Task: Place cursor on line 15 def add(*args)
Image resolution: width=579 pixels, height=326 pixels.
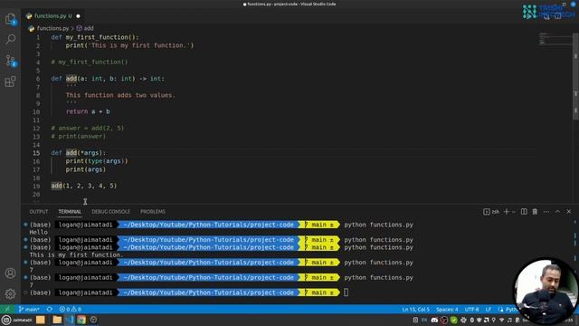Action: pos(79,153)
